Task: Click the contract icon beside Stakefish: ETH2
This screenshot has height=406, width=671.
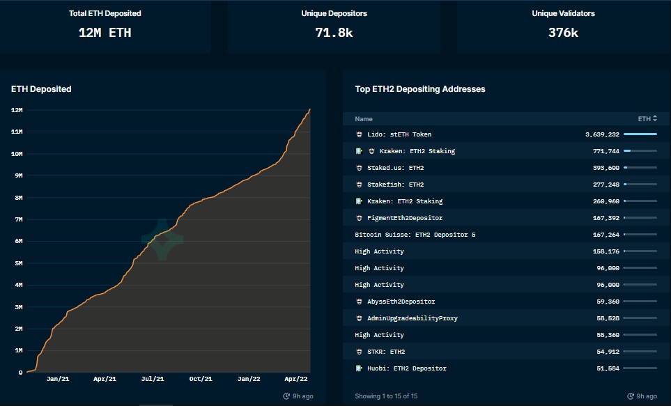Action: (x=359, y=185)
